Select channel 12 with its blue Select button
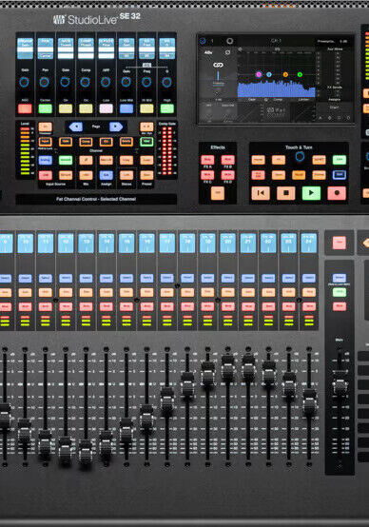 pos(66,279)
